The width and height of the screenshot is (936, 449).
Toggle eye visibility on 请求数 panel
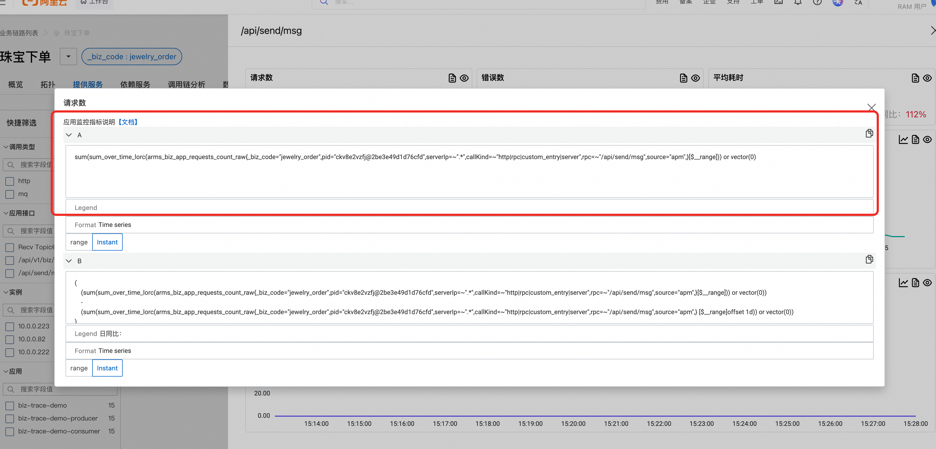click(464, 78)
